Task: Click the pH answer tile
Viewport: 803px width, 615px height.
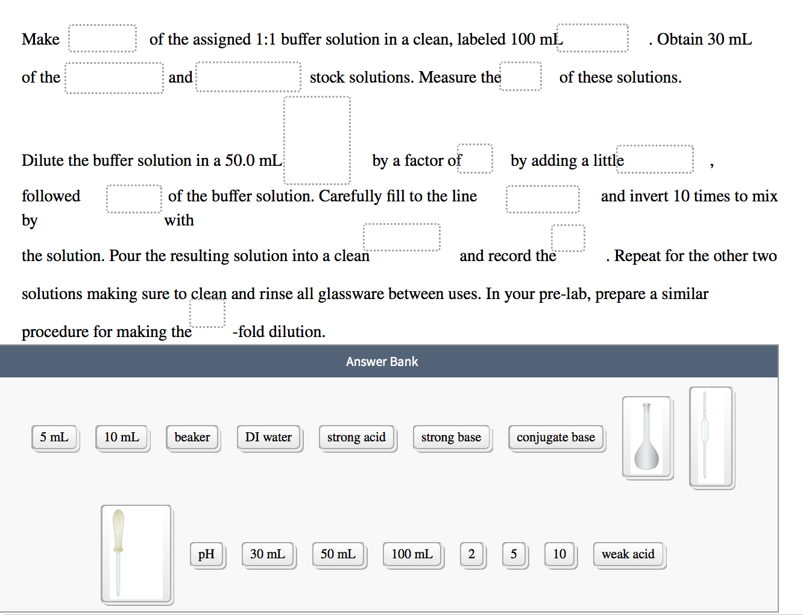Action: point(207,553)
